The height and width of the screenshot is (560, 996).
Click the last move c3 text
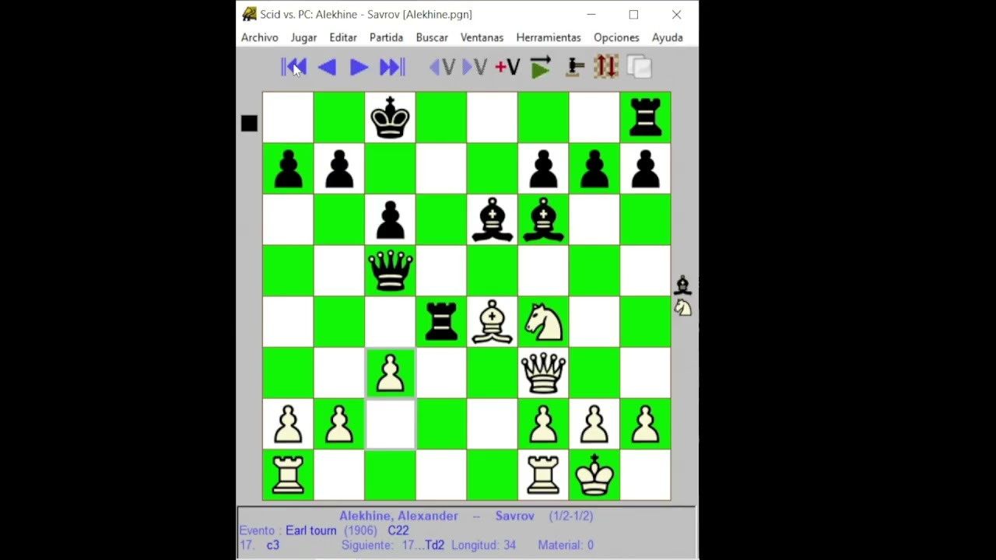pyautogui.click(x=272, y=545)
